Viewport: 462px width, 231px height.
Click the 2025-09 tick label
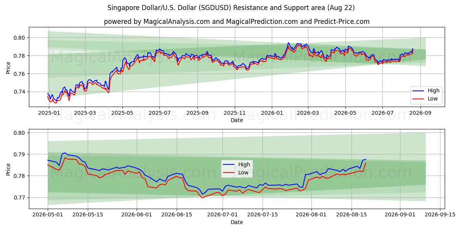(x=198, y=113)
